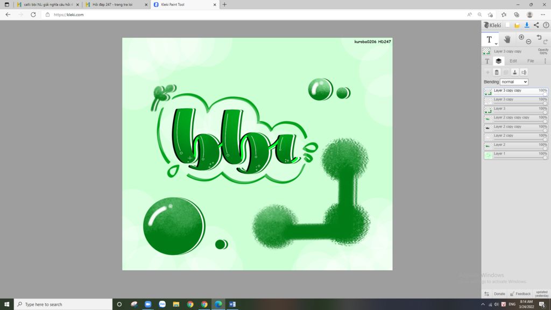Undo the last action
This screenshot has width=551, height=310.
coord(539,37)
